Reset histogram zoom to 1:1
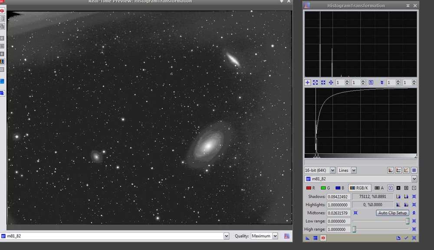 (371, 82)
